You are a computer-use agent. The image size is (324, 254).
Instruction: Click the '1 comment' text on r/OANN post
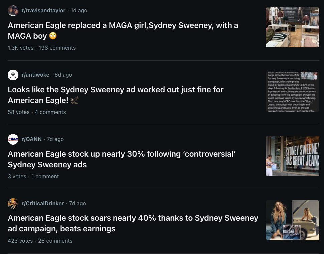[45, 177]
